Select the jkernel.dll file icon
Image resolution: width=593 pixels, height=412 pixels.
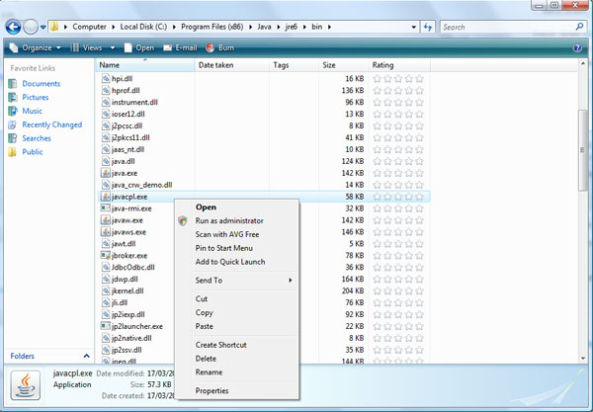pyautogui.click(x=106, y=290)
